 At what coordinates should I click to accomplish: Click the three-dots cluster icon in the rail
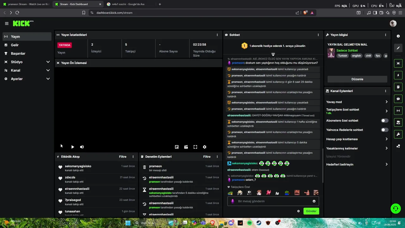click(x=398, y=146)
